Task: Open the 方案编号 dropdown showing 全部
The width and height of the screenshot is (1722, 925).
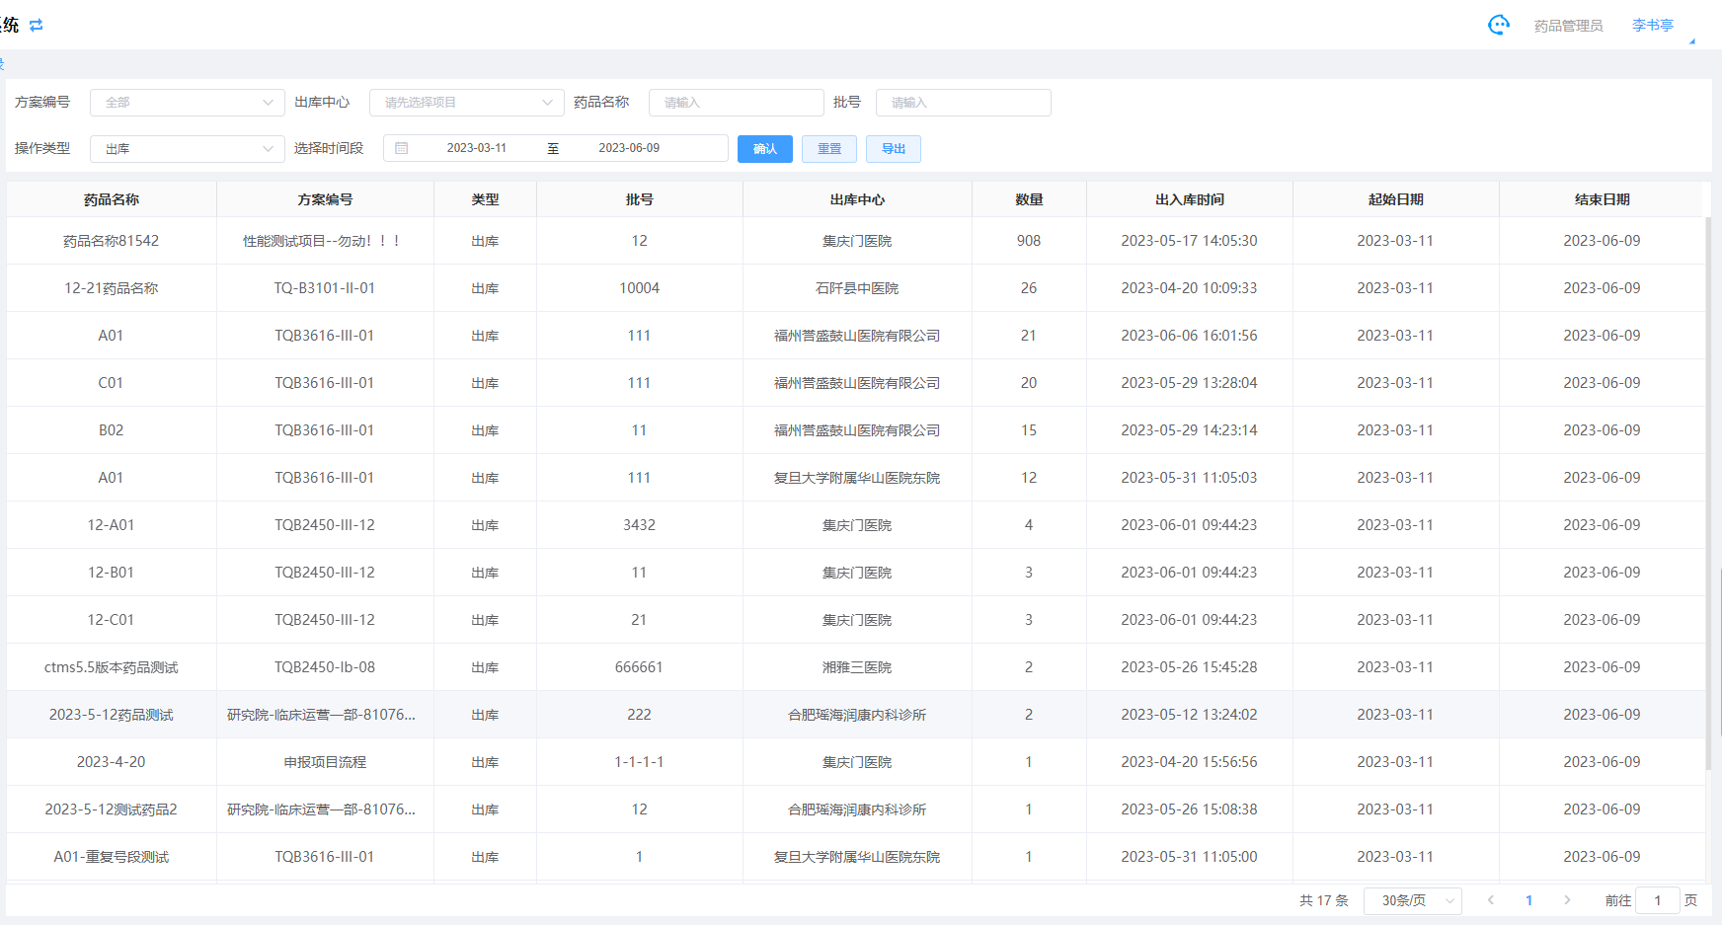Action: tap(188, 103)
